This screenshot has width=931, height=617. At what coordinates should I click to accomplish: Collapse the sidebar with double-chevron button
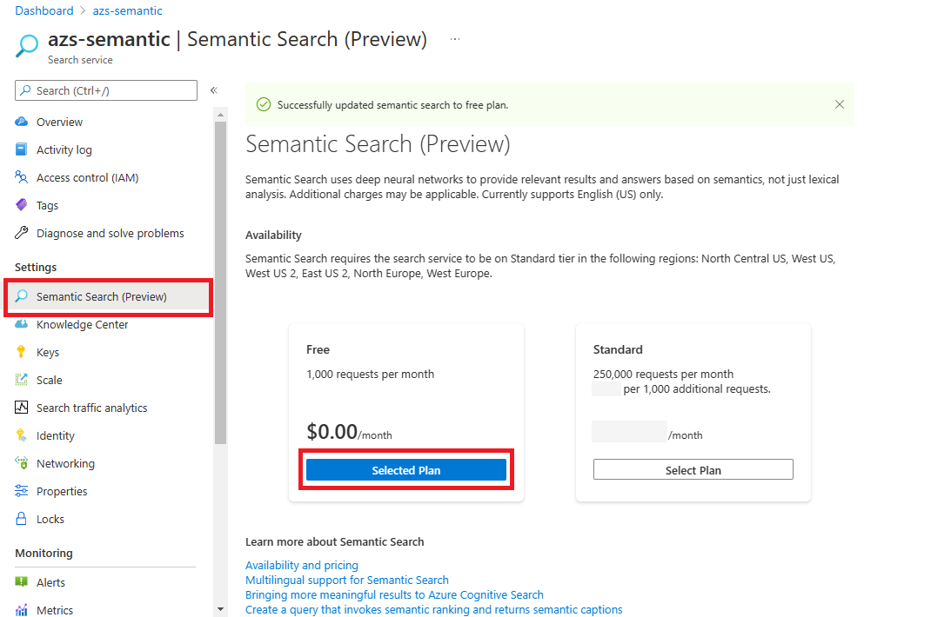click(213, 90)
